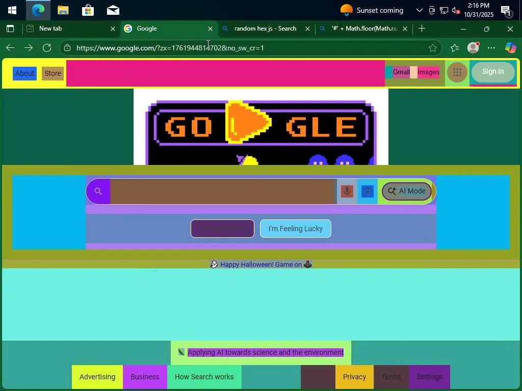Play the Halloween Google Doodle
This screenshot has width=522, height=391.
248,123
